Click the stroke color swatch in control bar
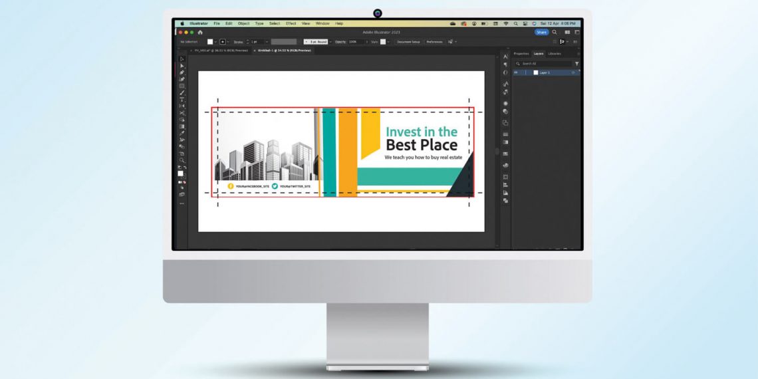The height and width of the screenshot is (379, 758). [x=223, y=42]
